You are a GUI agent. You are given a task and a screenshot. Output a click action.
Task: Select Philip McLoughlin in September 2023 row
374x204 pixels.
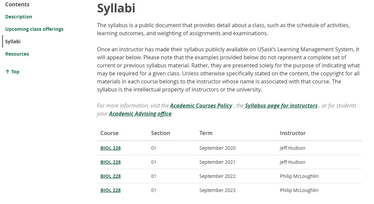click(299, 190)
